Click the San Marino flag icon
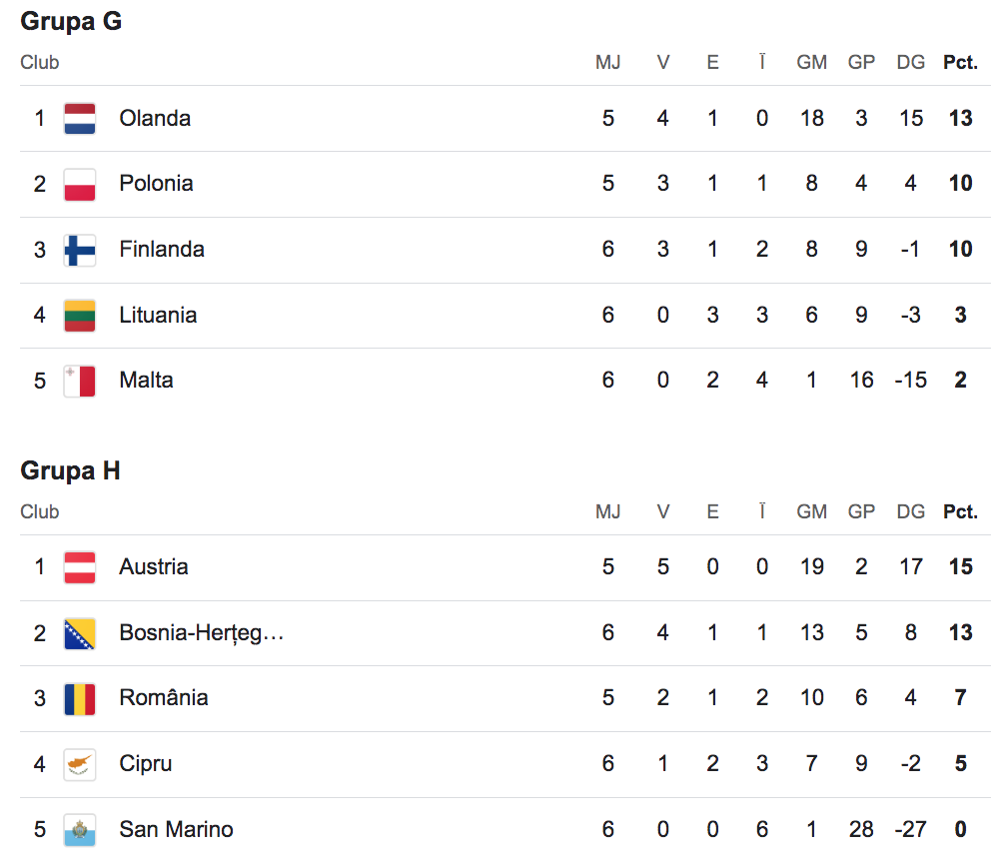This screenshot has height=863, width=991. pyautogui.click(x=80, y=830)
